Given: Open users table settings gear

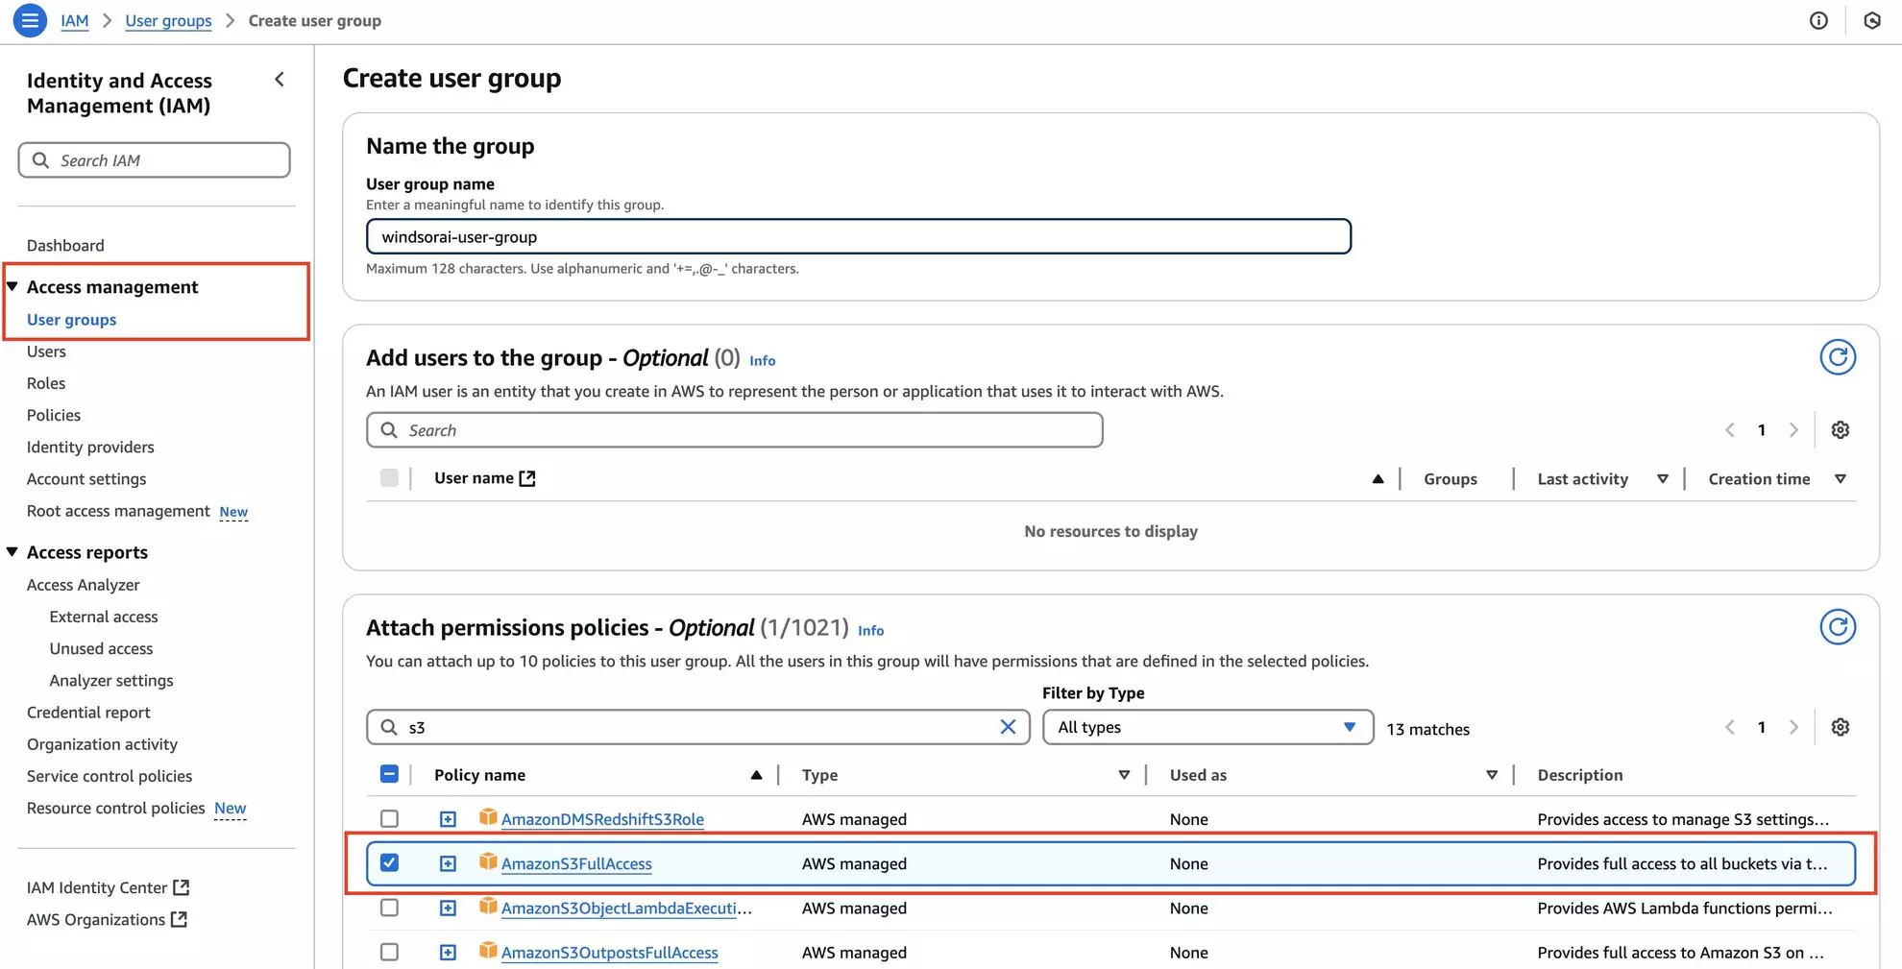Looking at the screenshot, I should pyautogui.click(x=1841, y=430).
